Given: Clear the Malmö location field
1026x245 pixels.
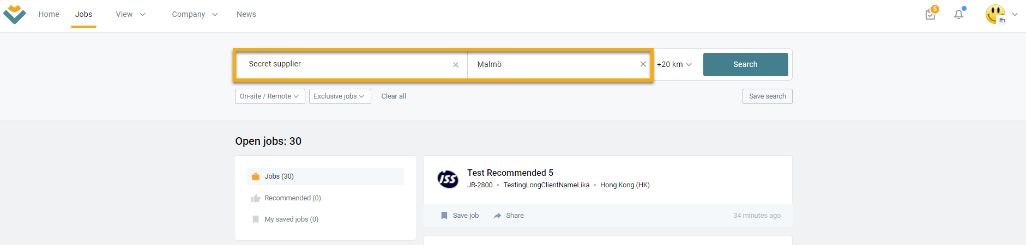Looking at the screenshot, I should point(643,64).
